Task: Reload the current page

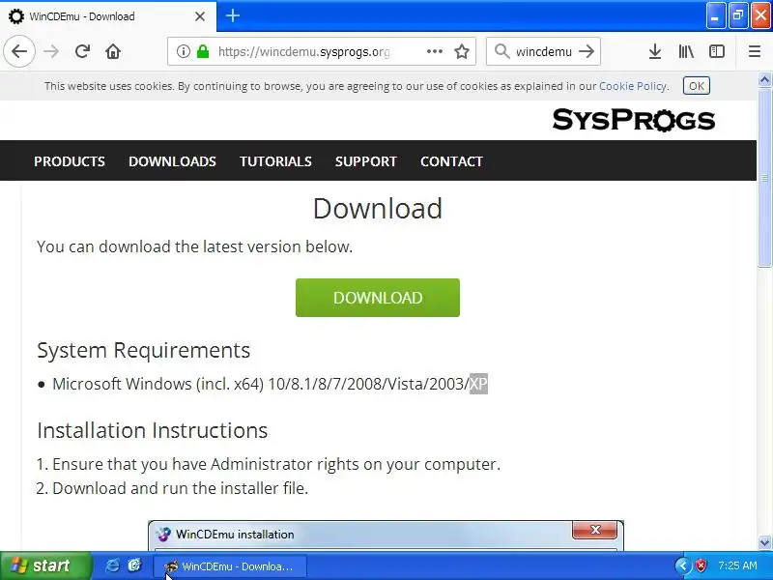Action: pos(82,51)
